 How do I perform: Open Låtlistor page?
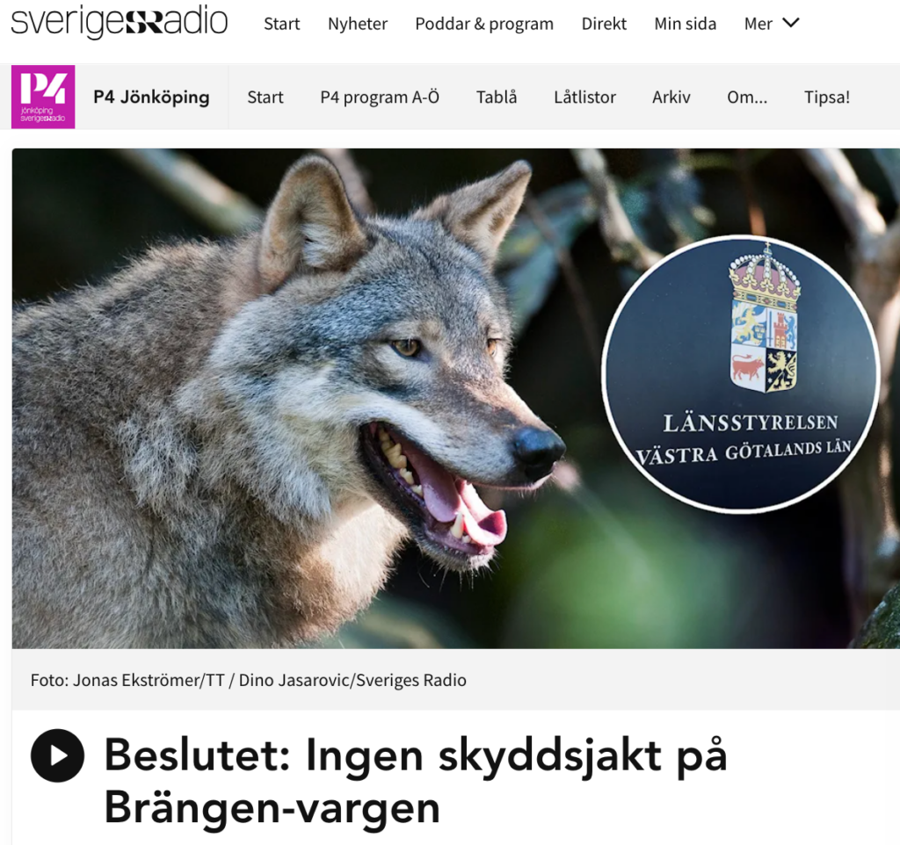pyautogui.click(x=584, y=97)
